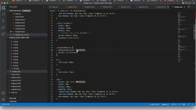The width and height of the screenshot is (196, 110).
Task: Open main.js in the project file tree
Action: click(x=14, y=92)
